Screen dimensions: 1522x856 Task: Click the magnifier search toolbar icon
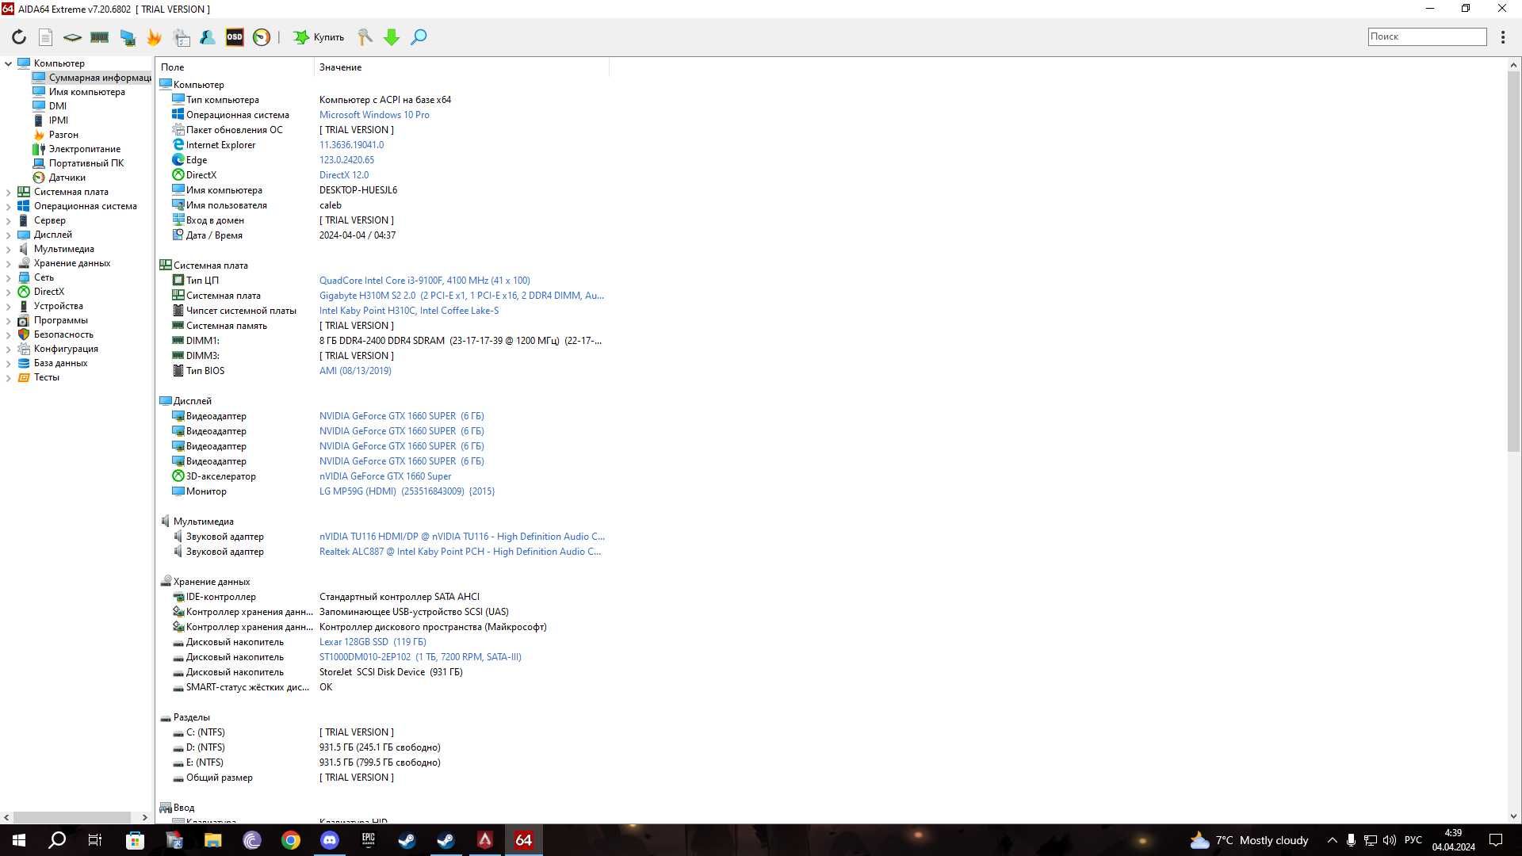click(x=419, y=36)
